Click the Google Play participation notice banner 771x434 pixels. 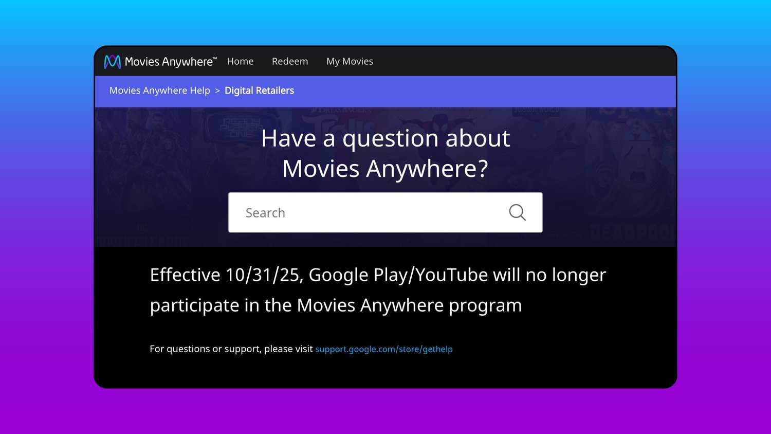tap(378, 290)
